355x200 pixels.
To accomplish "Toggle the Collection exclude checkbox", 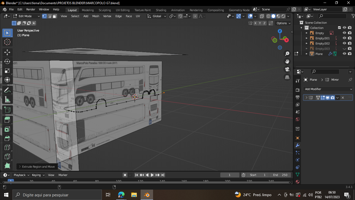I will pyautogui.click(x=339, y=28).
